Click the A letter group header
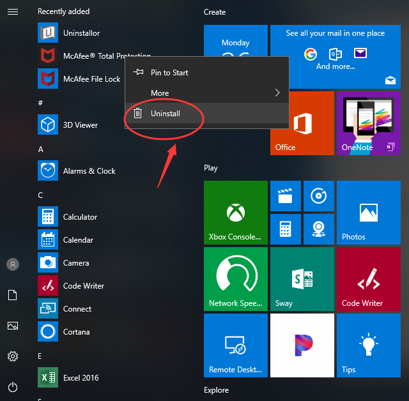Viewport: 409px width, 401px height. pos(41,149)
